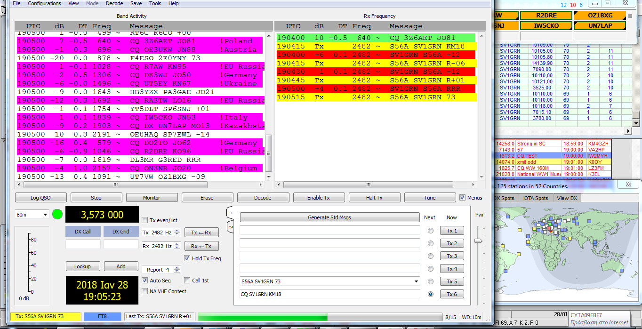Open the 80m band selector dropdown
Viewport: 642px width, 329px height.
[31, 214]
